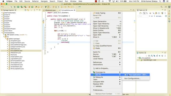Open the Outline view menu
Image resolution: width=171 pixels, height=96 pixels.
click(165, 56)
